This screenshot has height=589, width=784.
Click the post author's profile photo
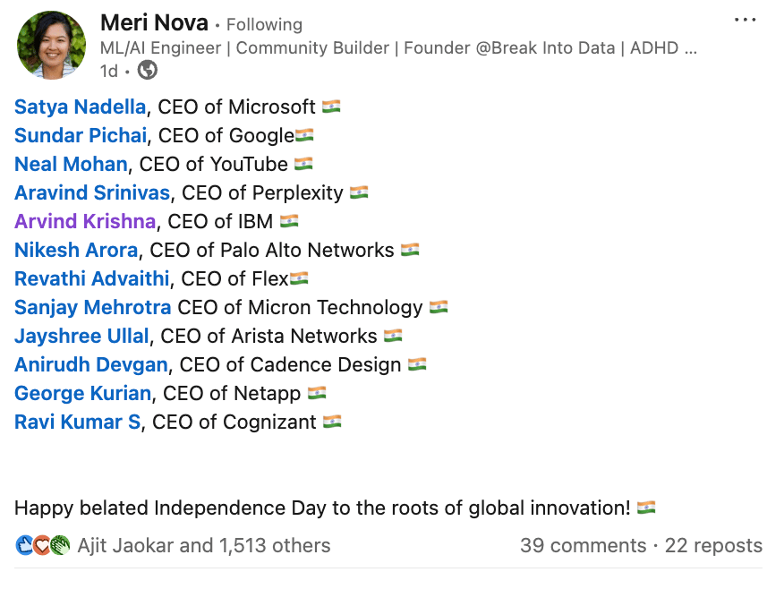pyautogui.click(x=51, y=46)
